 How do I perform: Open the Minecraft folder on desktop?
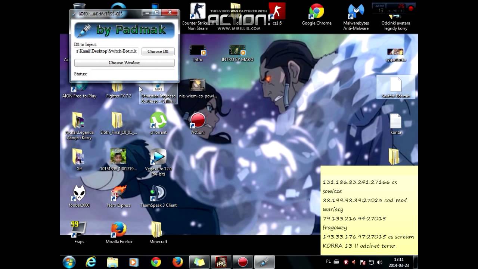point(158,232)
